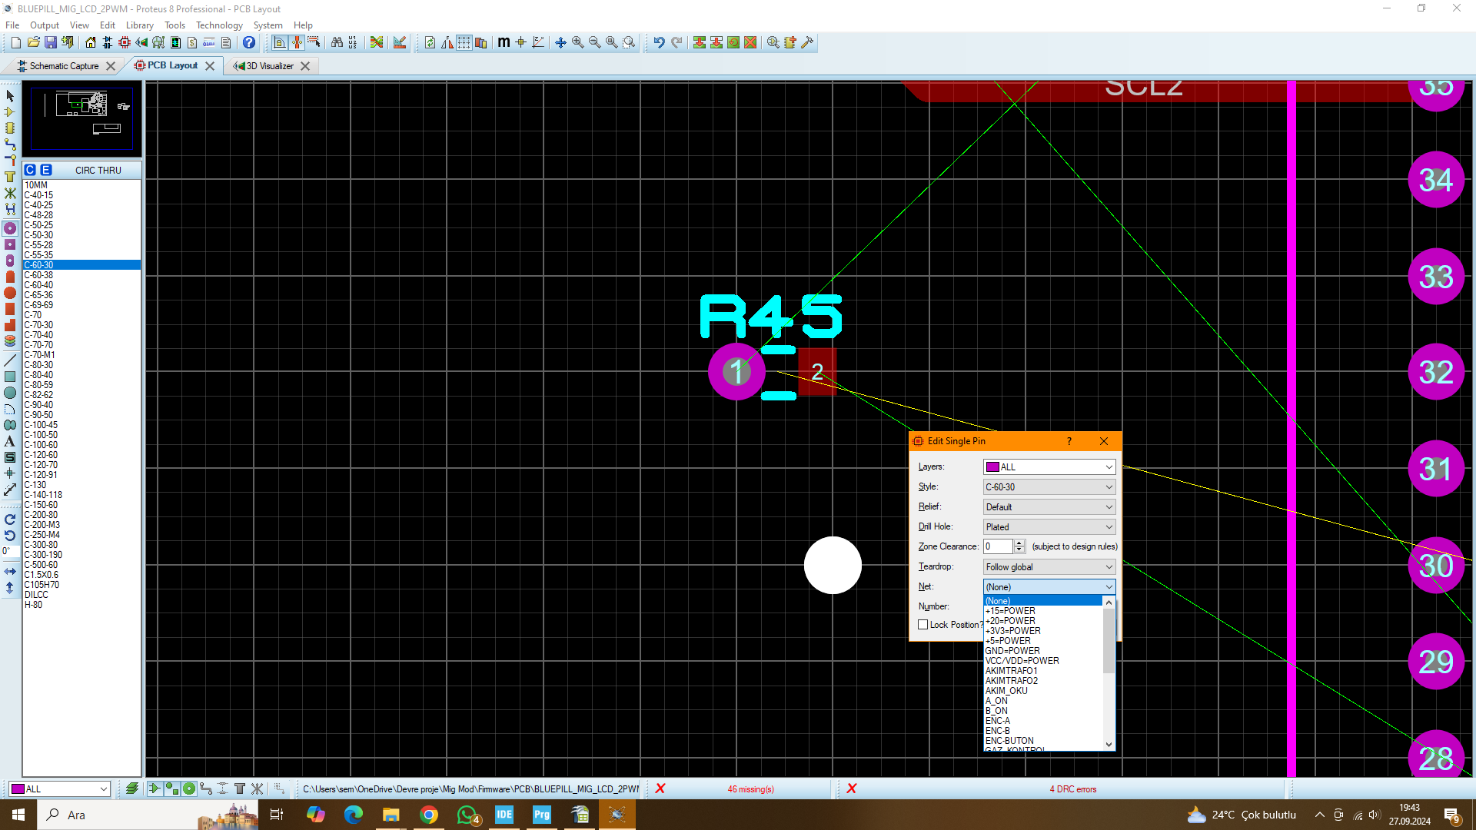1476x830 pixels.
Task: Click the Rotate Clockwise icon
Action: pyautogui.click(x=10, y=520)
